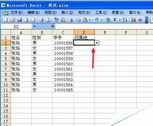
Task: Sort ascending with A-Z icon
Action: tap(125, 20)
